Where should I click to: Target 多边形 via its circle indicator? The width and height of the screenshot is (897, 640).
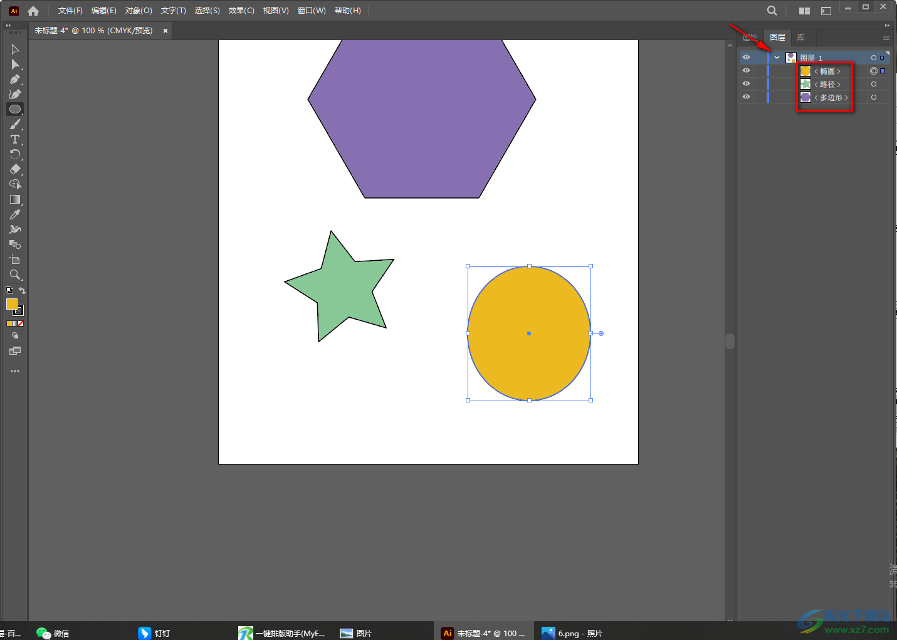874,97
